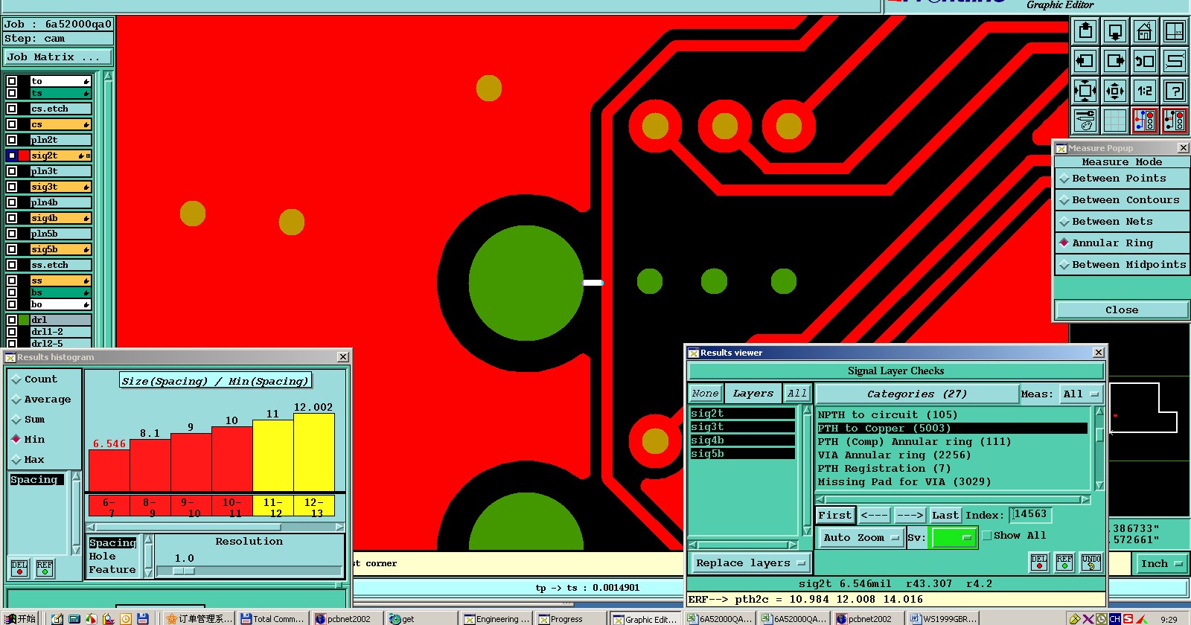Viewport: 1191px width, 625px height.
Task: Click the XY window split icon
Action: click(1175, 31)
